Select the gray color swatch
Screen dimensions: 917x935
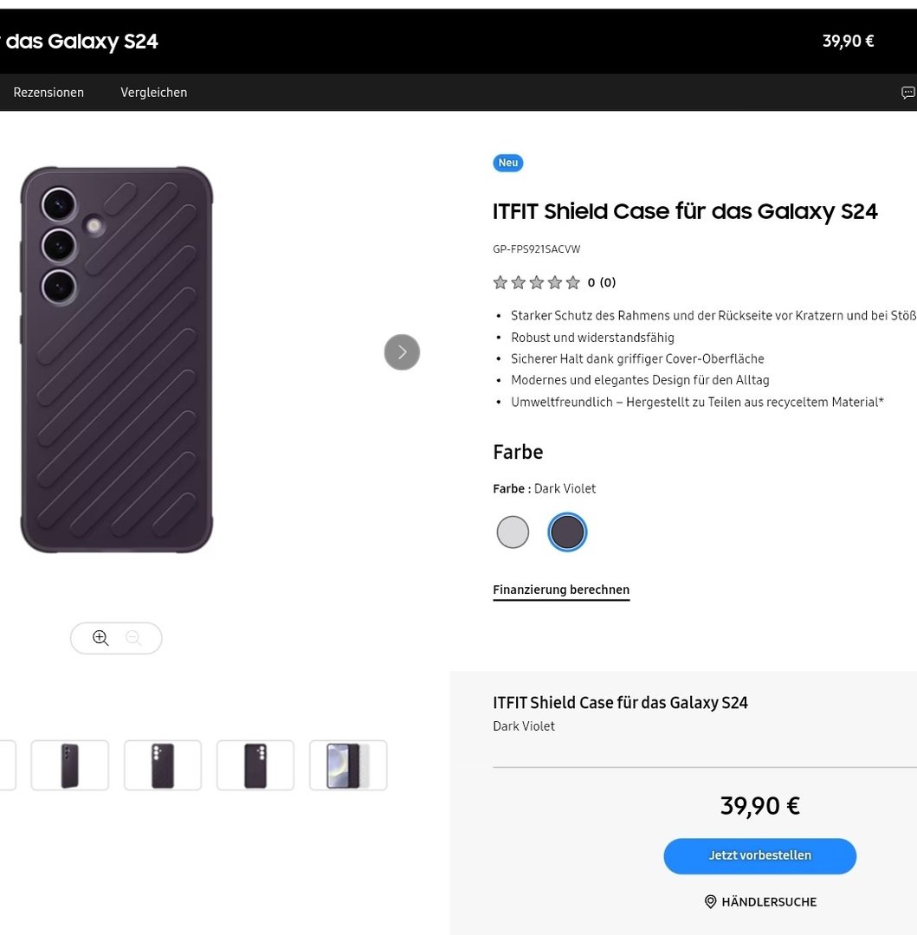coord(513,532)
